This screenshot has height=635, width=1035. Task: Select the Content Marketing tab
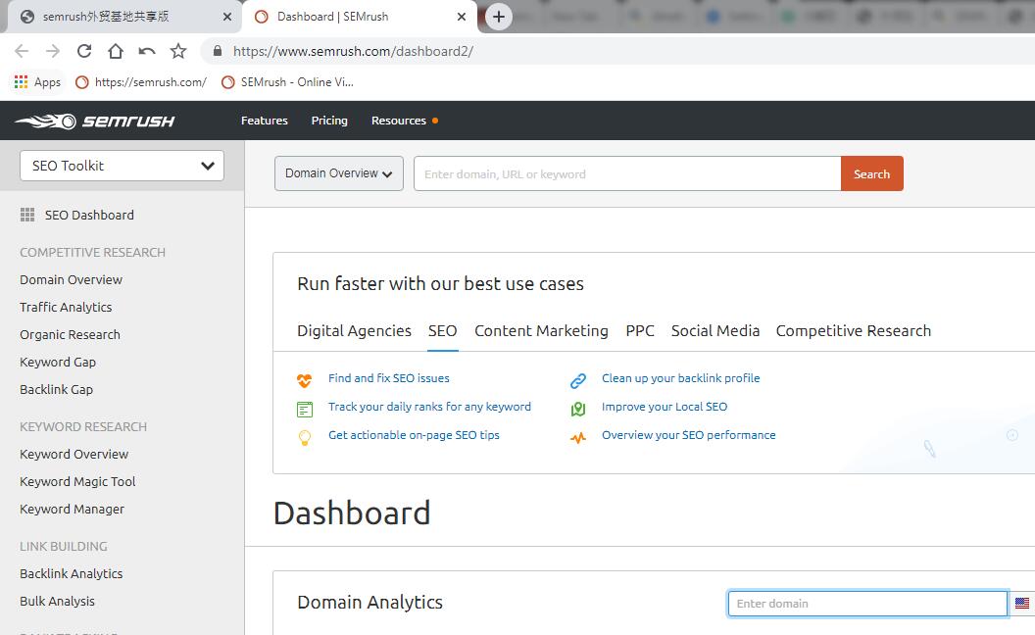[x=541, y=330]
